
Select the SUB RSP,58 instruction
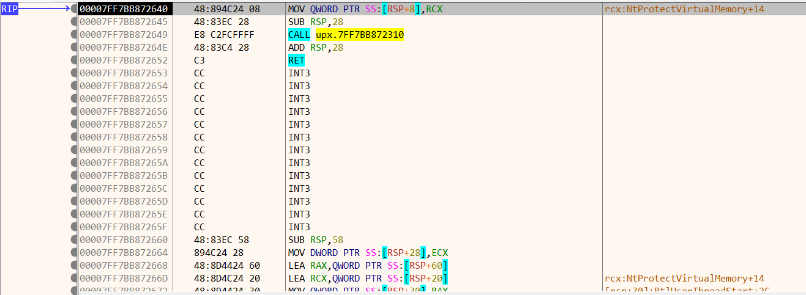(315, 240)
